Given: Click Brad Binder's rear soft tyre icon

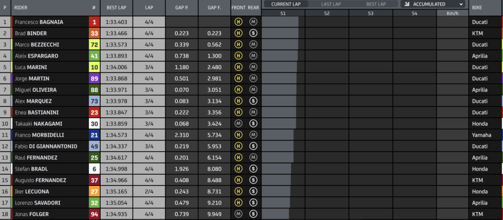Looking at the screenshot, I should click(253, 34).
